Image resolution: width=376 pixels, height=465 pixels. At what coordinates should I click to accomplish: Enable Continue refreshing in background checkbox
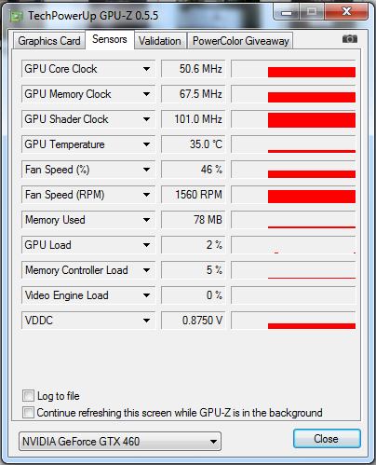point(28,413)
